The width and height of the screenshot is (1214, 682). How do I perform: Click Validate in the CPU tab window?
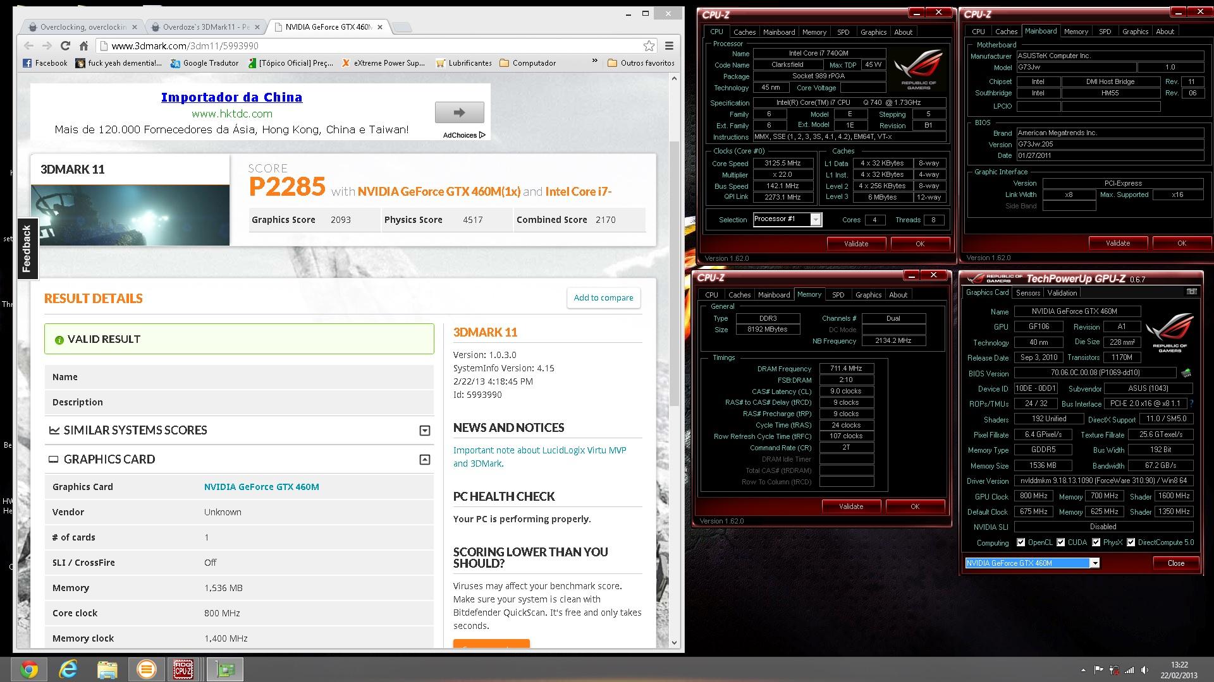(x=855, y=244)
